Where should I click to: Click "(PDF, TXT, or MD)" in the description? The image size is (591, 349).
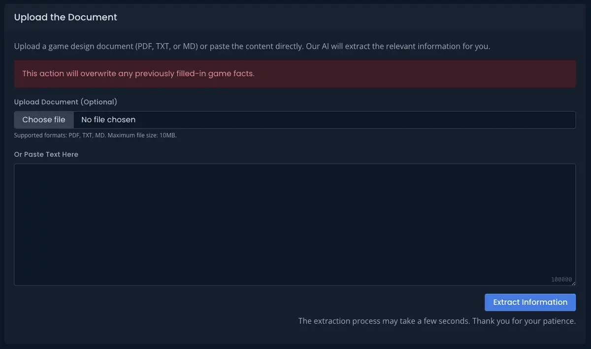(166, 47)
